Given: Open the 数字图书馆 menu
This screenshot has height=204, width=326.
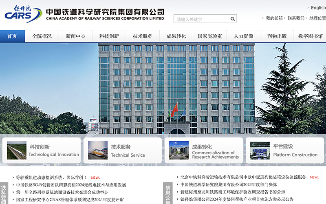Looking at the screenshot, I should tap(310, 36).
